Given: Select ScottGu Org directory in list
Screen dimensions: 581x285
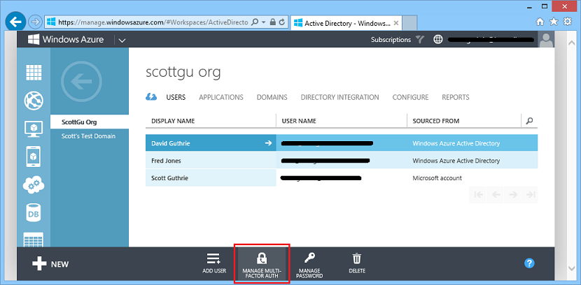Looking at the screenshot, I should coord(90,122).
